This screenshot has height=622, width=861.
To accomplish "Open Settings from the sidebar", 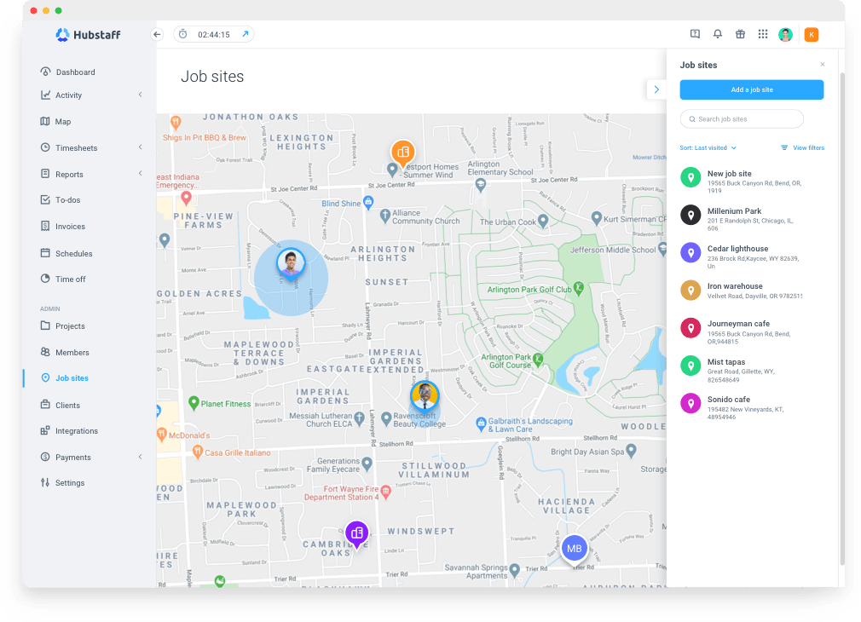I will pyautogui.click(x=72, y=482).
